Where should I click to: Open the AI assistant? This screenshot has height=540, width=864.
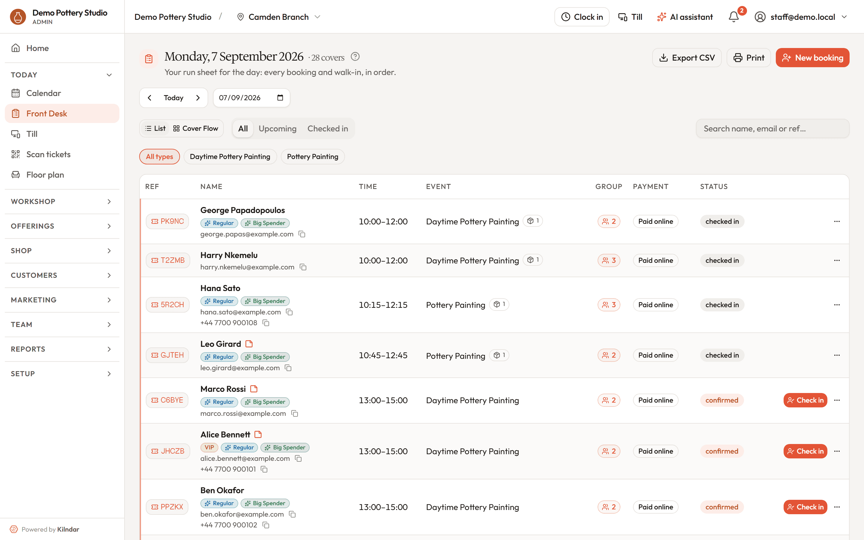(x=685, y=17)
